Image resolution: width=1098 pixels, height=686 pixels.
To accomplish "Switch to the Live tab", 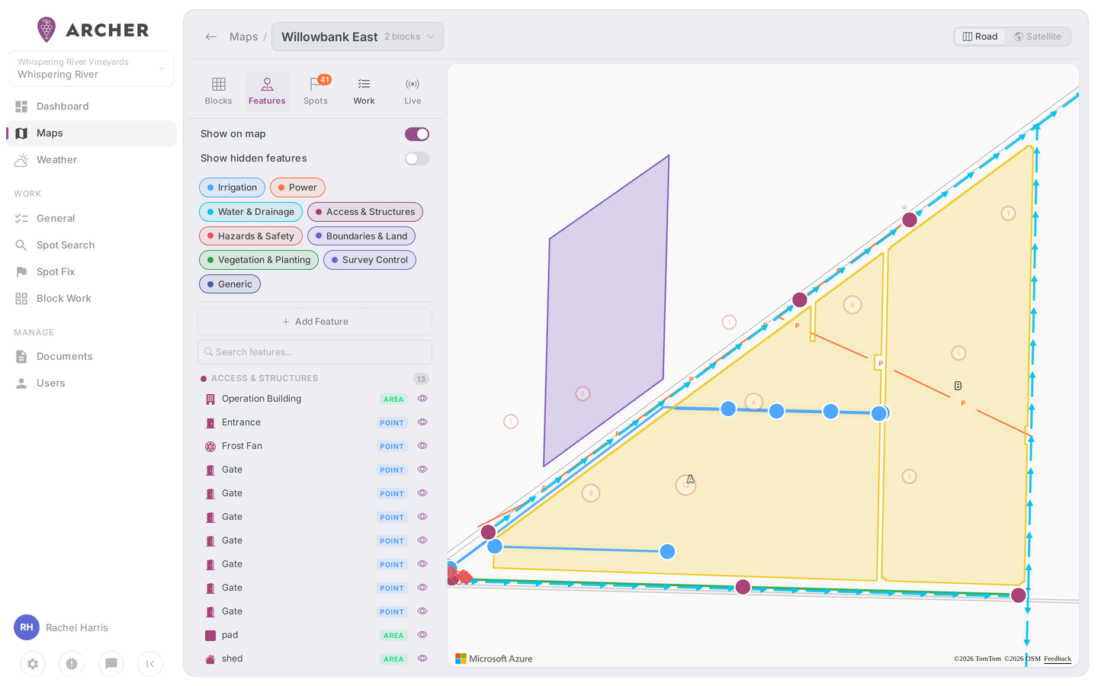I will pyautogui.click(x=413, y=91).
